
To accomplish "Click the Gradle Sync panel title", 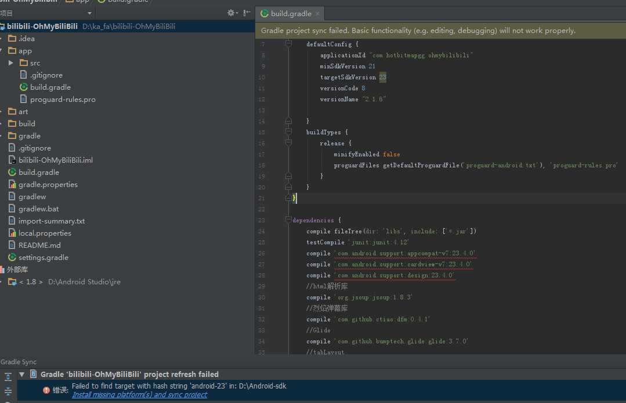I will click(x=19, y=362).
